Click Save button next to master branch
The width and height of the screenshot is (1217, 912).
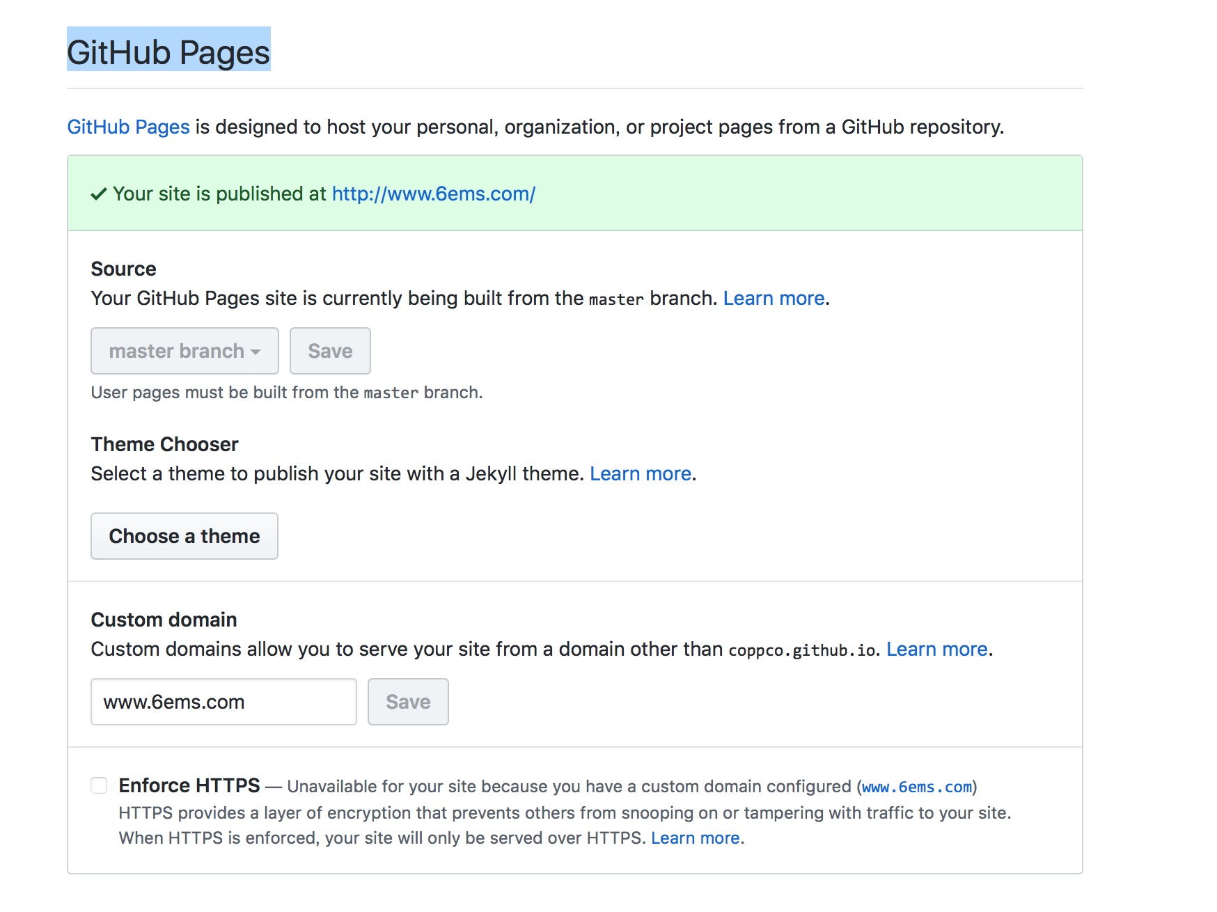[330, 351]
